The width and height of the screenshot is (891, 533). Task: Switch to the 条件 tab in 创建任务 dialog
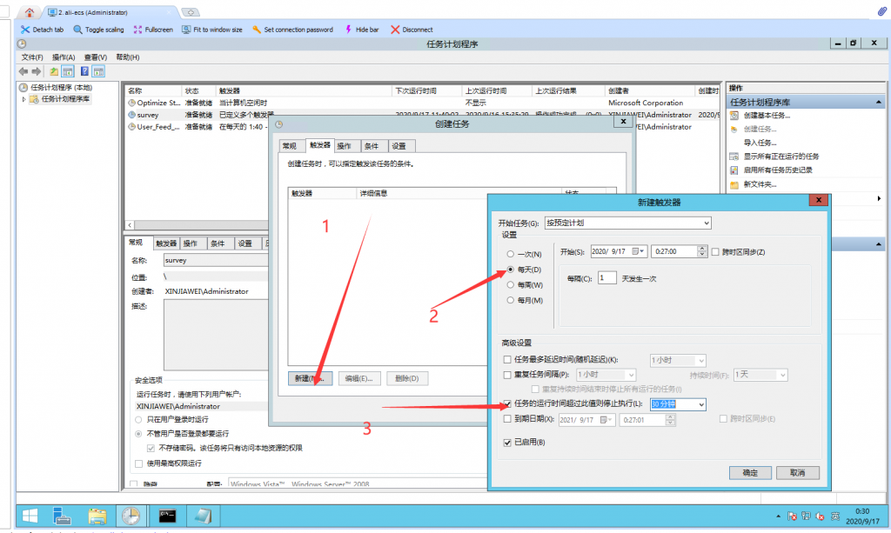click(372, 146)
